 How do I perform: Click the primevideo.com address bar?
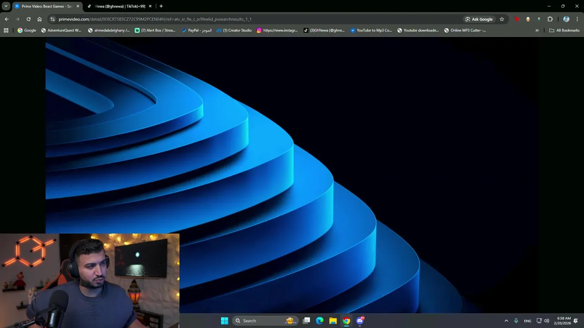pyautogui.click(x=255, y=19)
